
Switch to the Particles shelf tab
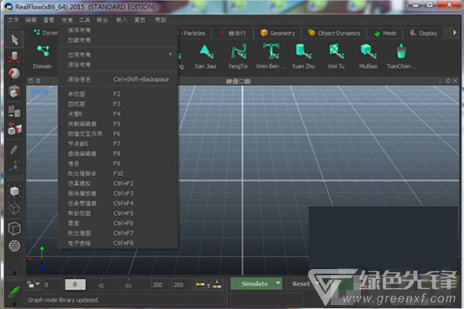pyautogui.click(x=194, y=33)
